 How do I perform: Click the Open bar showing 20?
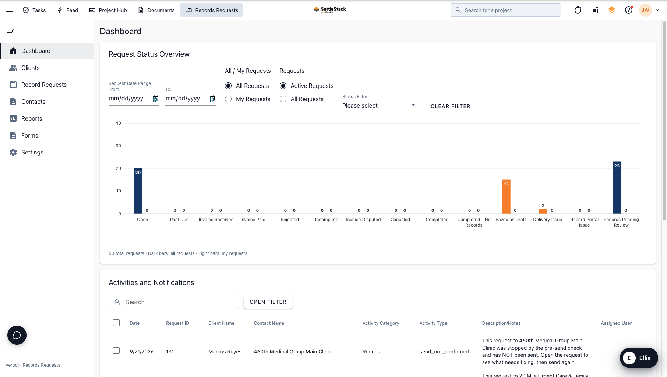pos(138,191)
